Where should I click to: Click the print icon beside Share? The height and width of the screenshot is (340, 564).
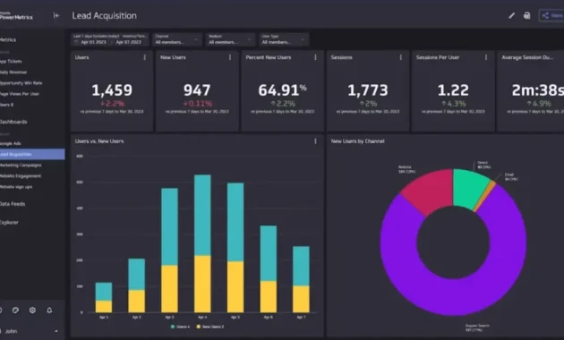(526, 15)
